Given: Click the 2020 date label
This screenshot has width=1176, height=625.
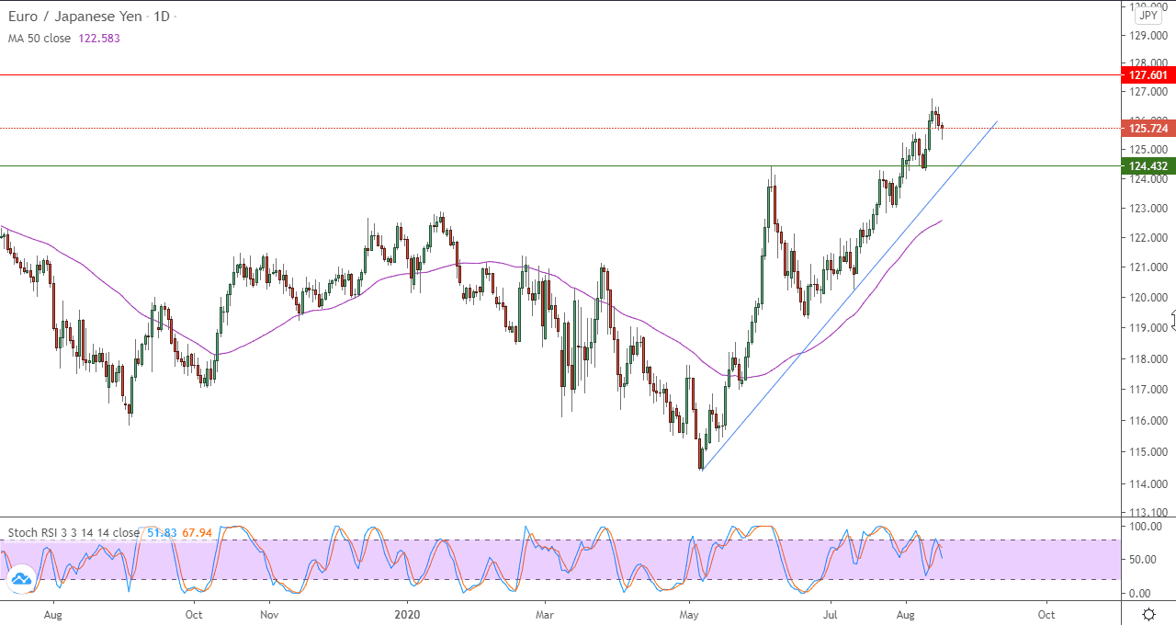Looking at the screenshot, I should pos(406,614).
